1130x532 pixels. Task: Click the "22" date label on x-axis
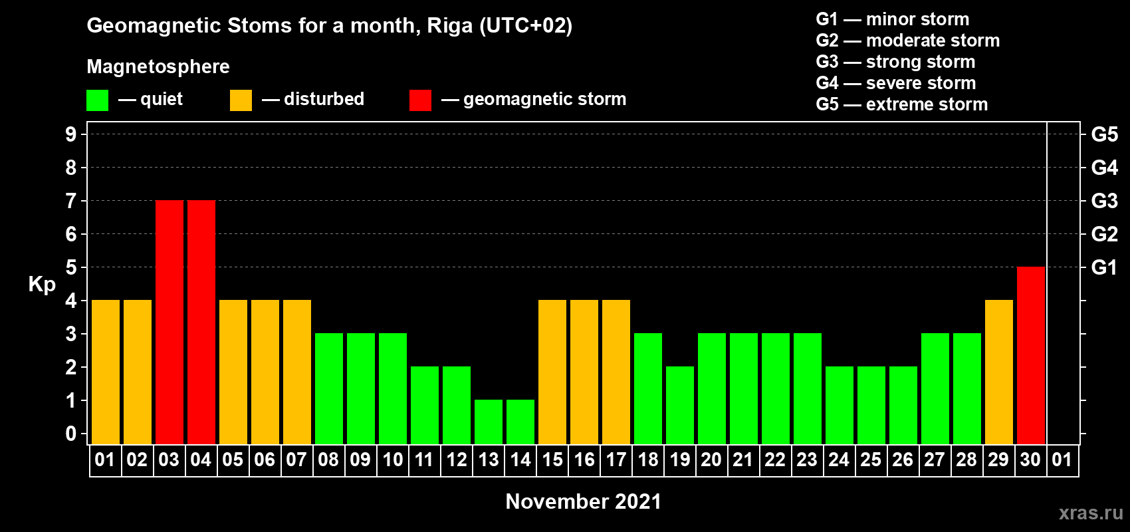(x=775, y=460)
